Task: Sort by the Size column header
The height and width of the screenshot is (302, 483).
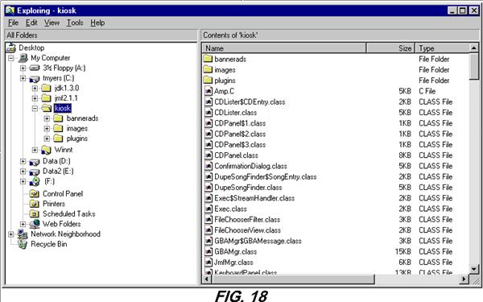Action: tap(390, 48)
